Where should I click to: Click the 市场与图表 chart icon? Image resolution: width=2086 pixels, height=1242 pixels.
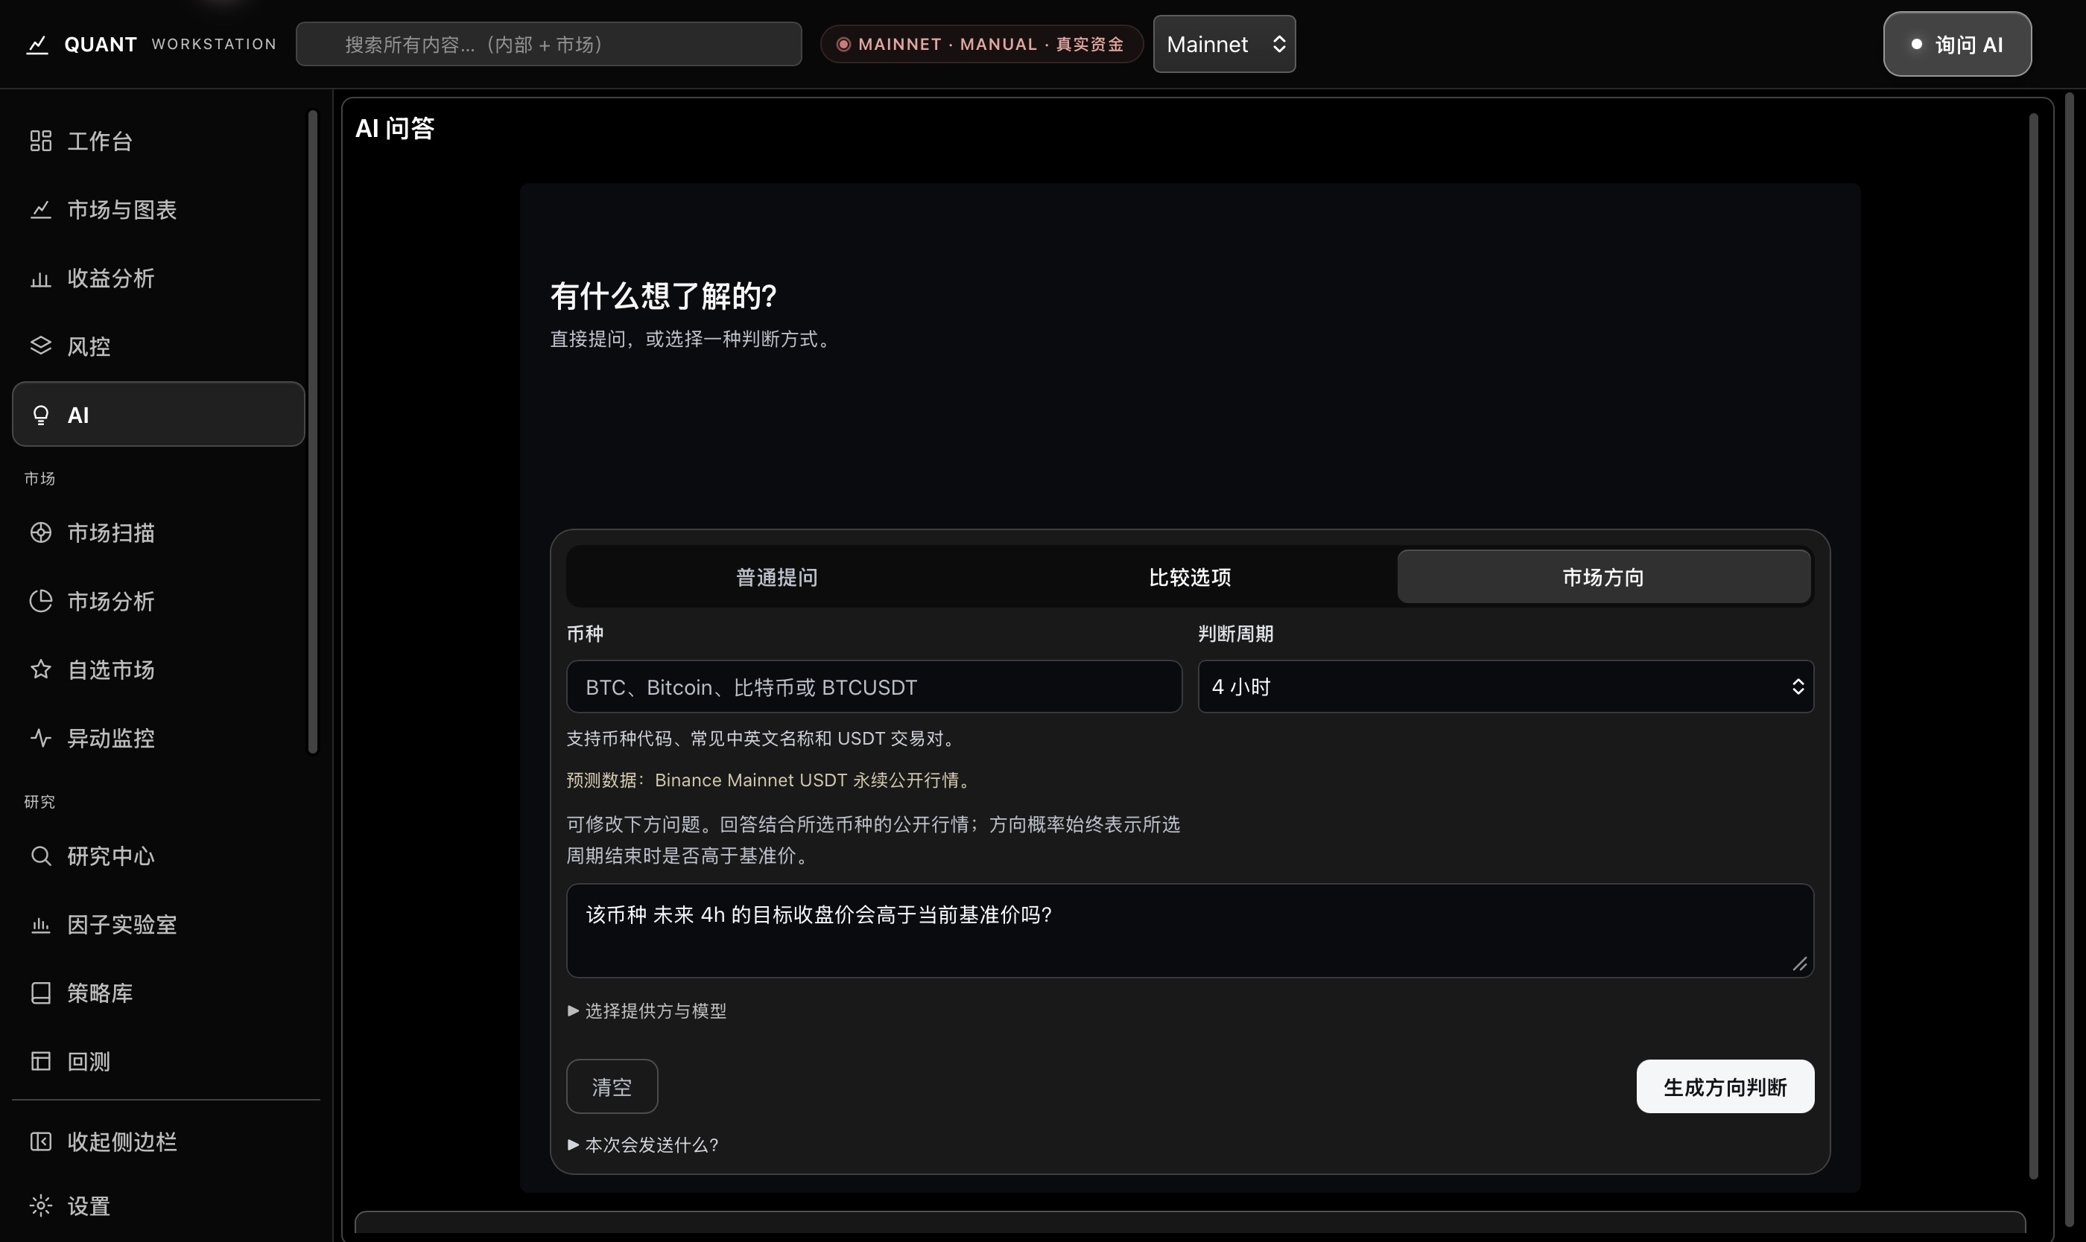(x=40, y=209)
